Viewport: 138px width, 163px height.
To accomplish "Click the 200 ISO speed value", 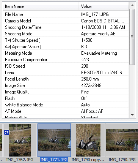I will [x=85, y=66].
